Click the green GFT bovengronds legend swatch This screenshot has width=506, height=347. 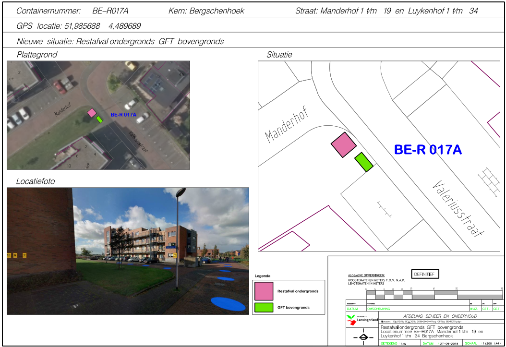pyautogui.click(x=264, y=307)
